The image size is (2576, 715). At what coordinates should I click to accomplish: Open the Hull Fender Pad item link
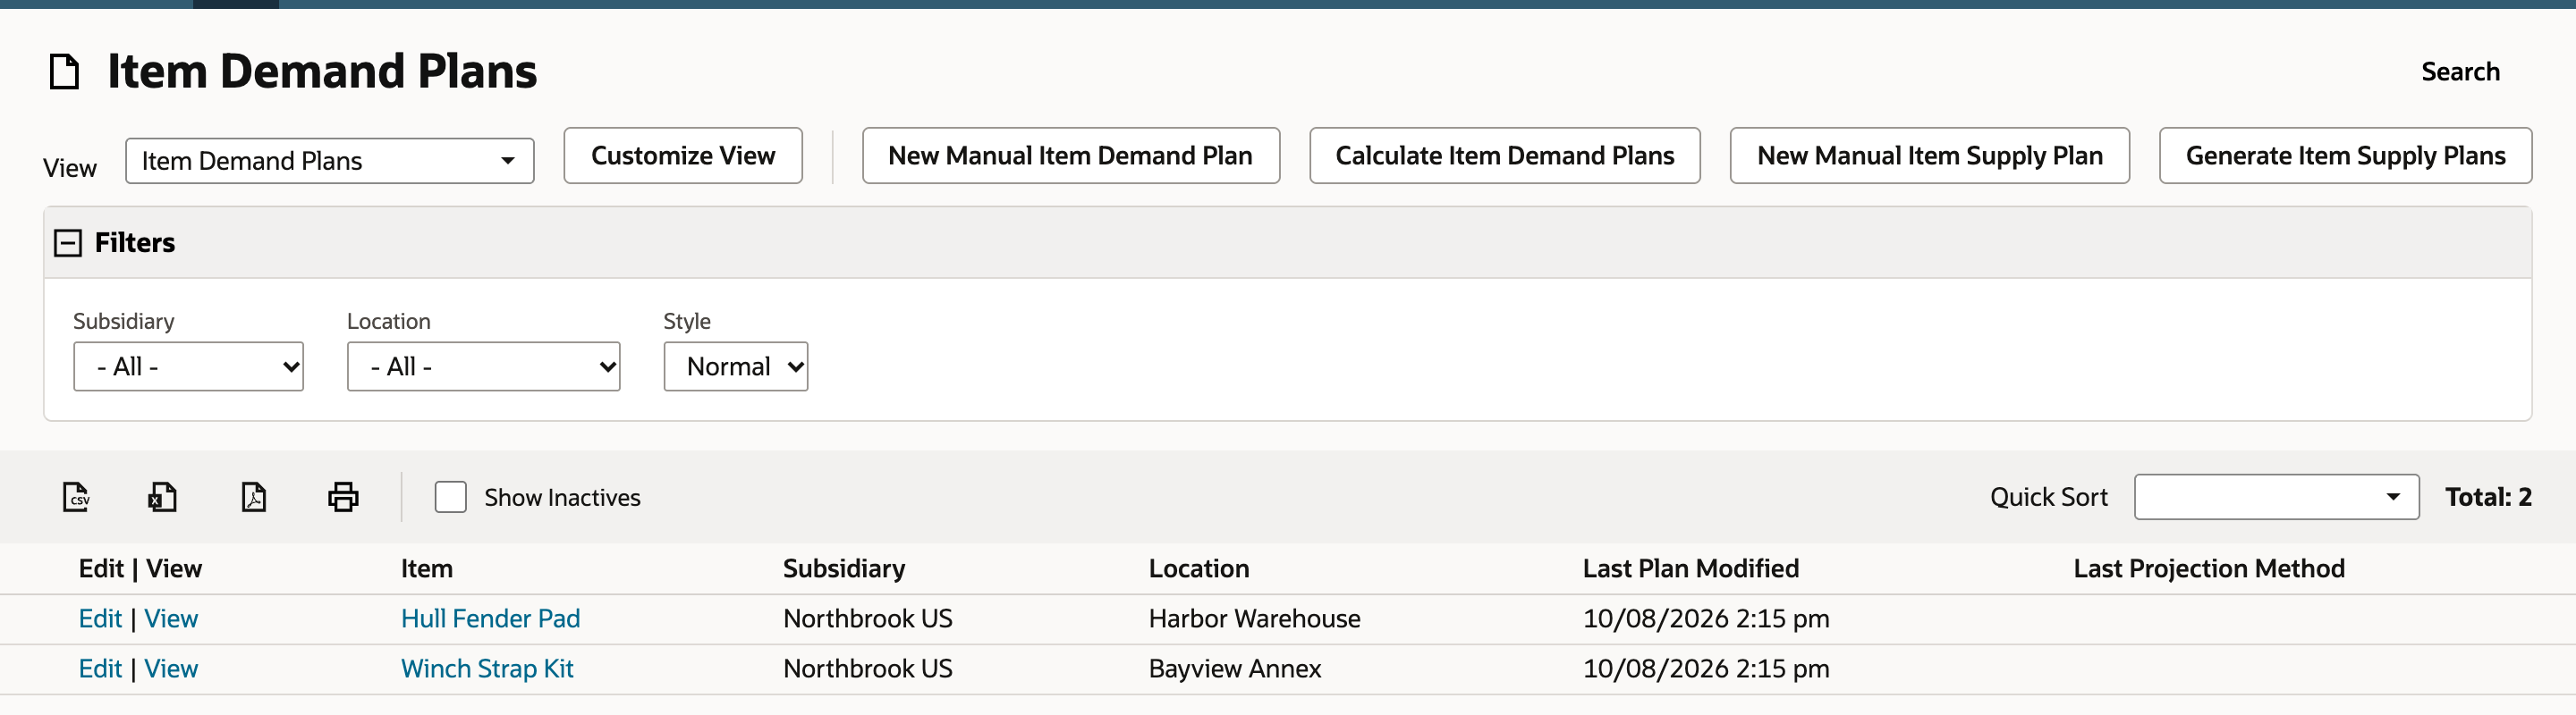click(x=490, y=619)
